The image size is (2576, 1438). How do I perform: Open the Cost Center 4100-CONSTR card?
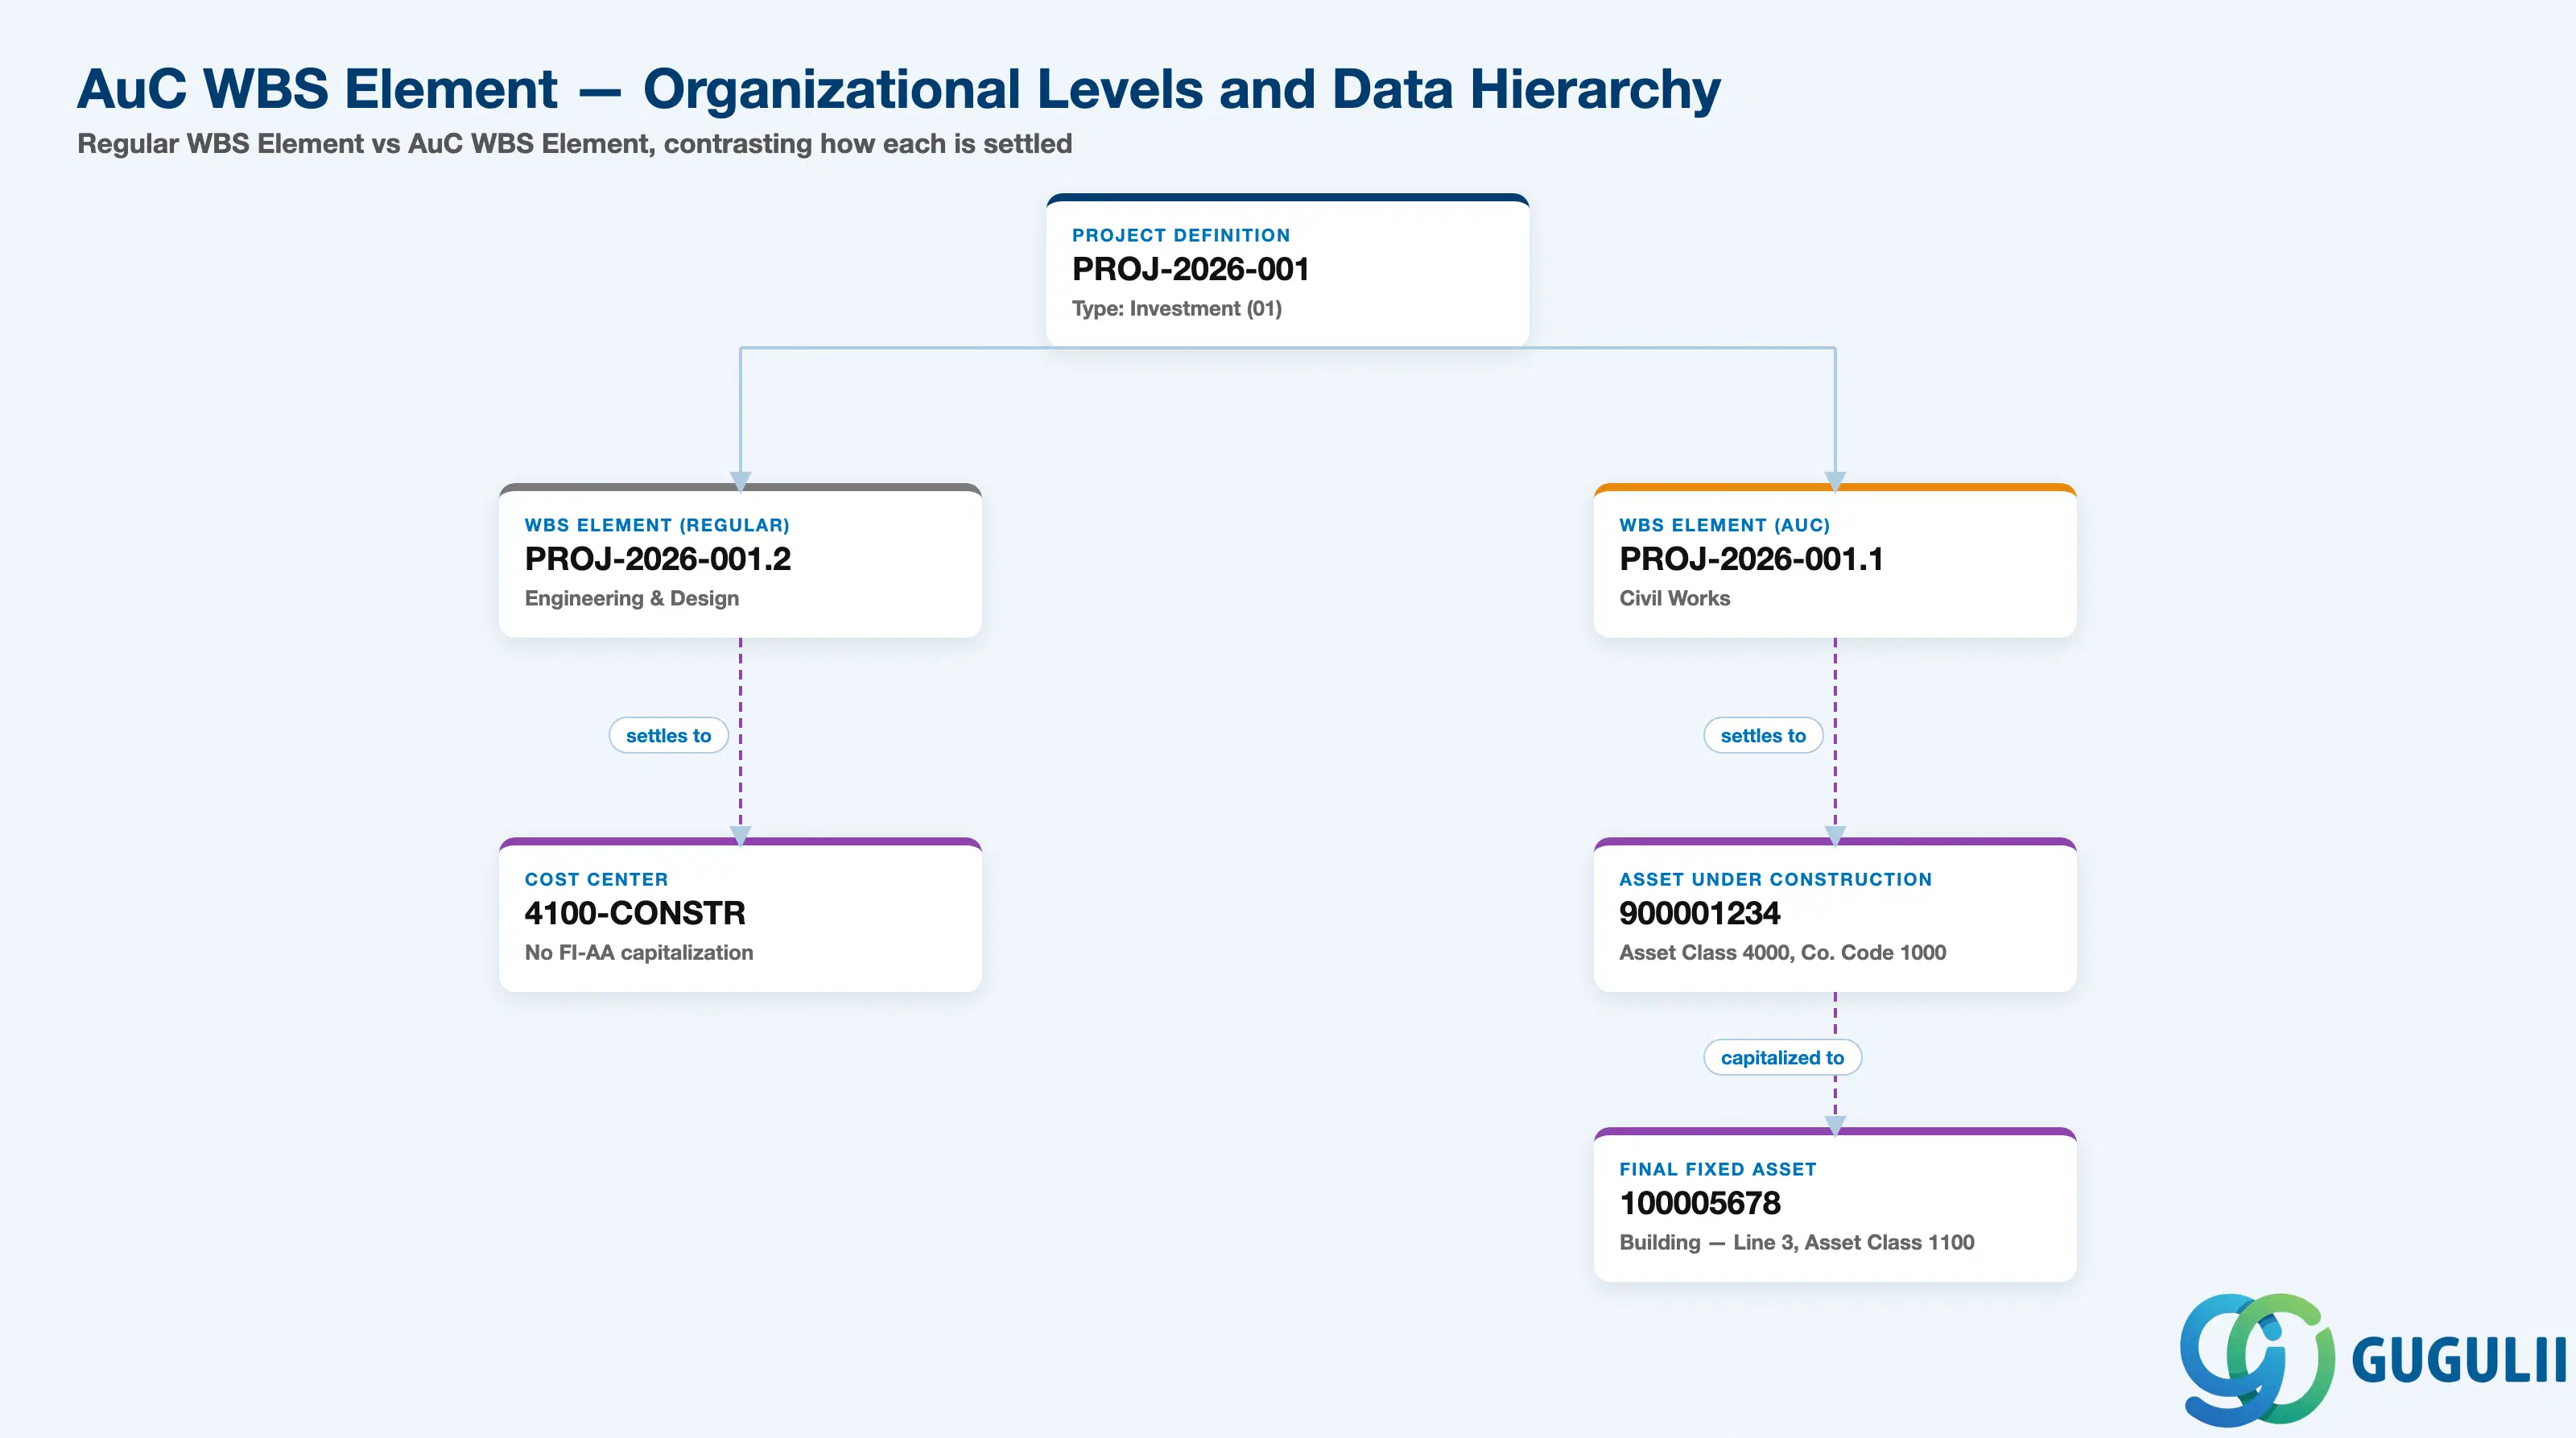[740, 914]
